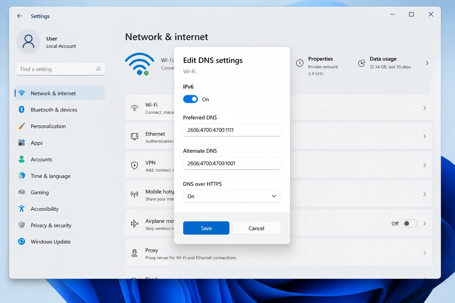This screenshot has width=455, height=303.
Task: Click the Airplane mode plane icon
Action: (134, 223)
